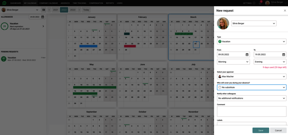Click the Settings gear icon

click(x=254, y=3)
